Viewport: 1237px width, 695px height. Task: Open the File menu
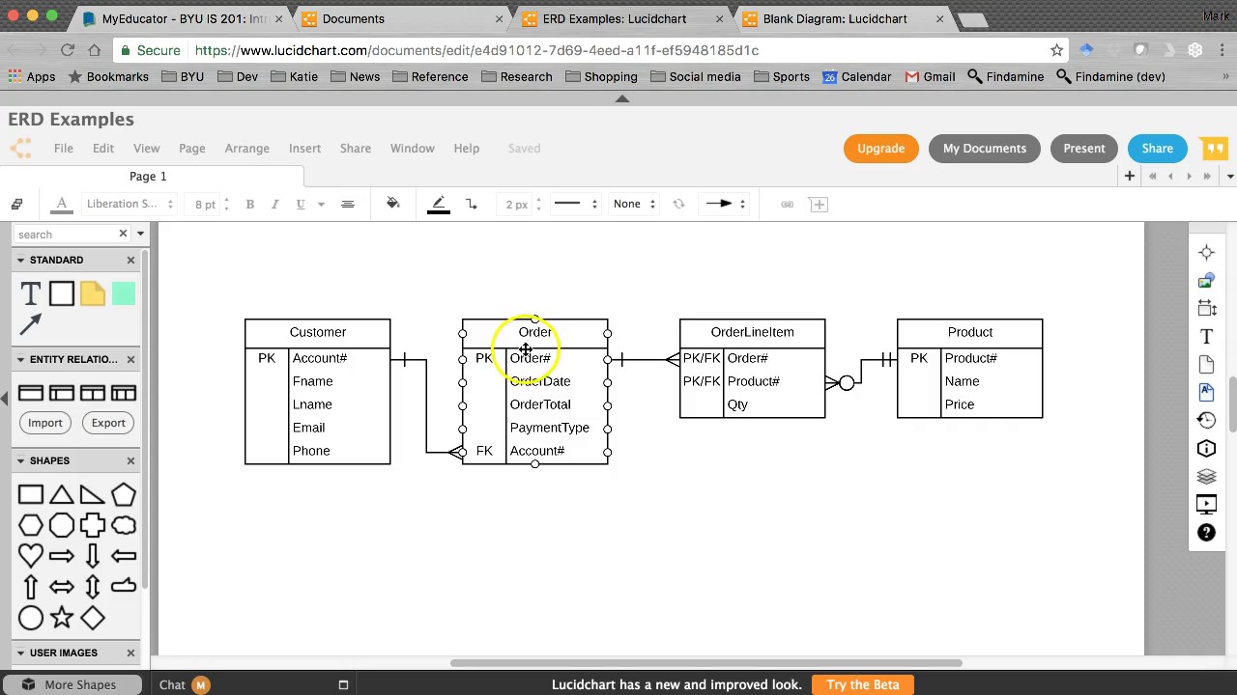click(63, 148)
